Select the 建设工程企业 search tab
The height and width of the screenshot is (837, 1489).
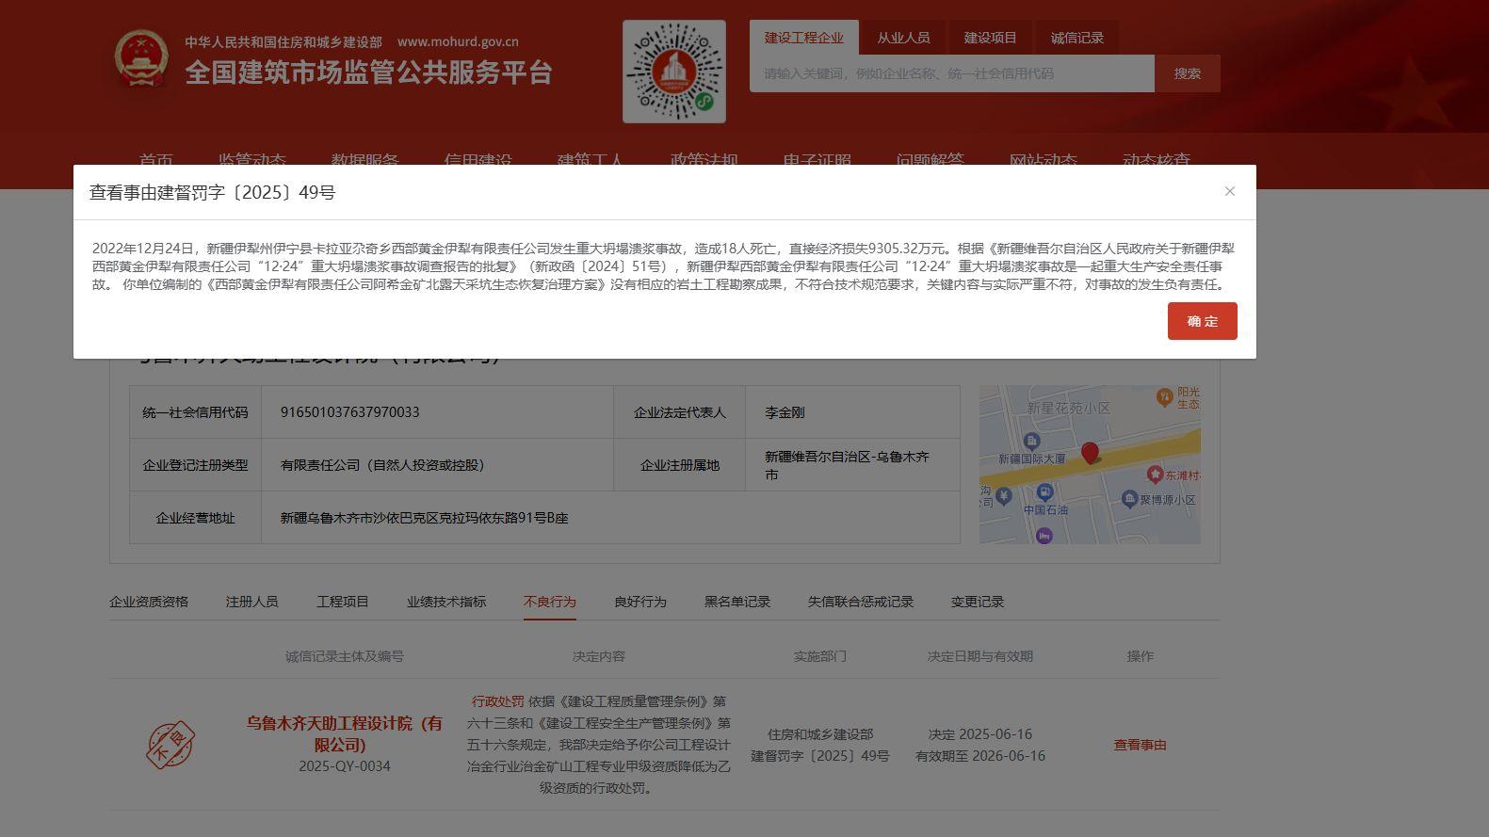coord(803,38)
